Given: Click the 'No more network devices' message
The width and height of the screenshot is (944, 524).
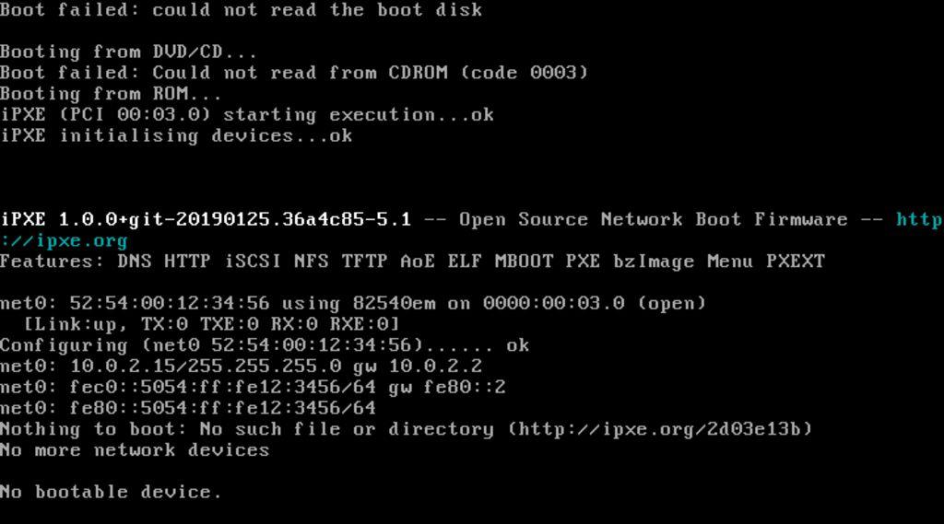Looking at the screenshot, I should [135, 450].
